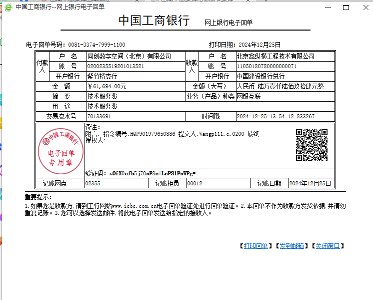Screen dimensions: 373x300
Task: Click the 付款人 label cell
Action: pos(42,66)
